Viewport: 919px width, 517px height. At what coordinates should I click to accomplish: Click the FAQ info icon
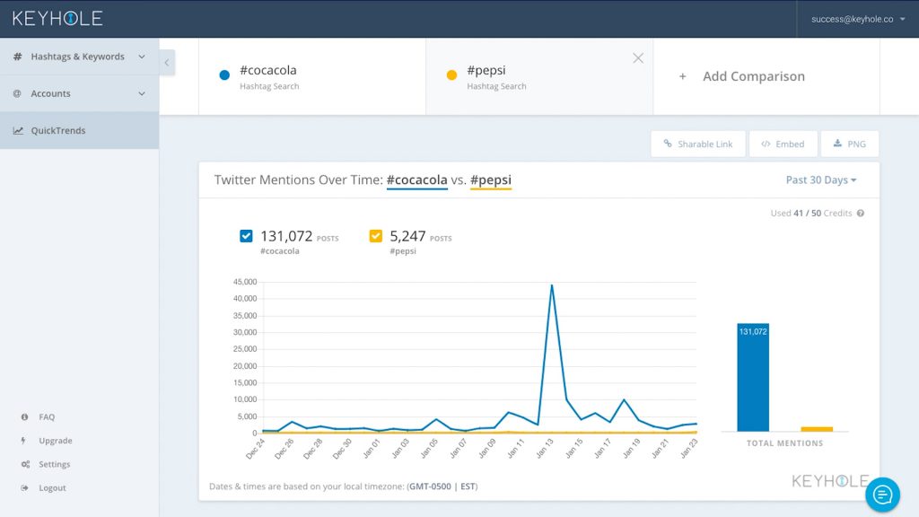[24, 416]
